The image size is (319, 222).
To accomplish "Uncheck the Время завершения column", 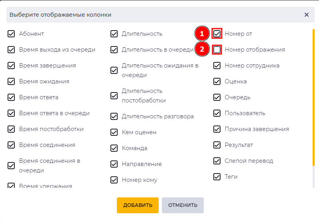I will coord(11,66).
